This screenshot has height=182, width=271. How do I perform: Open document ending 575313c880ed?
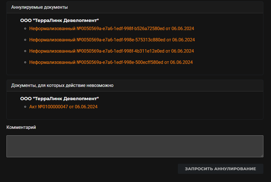[112, 40]
